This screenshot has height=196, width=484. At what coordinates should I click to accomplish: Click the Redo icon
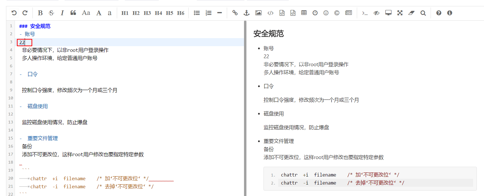(x=25, y=13)
